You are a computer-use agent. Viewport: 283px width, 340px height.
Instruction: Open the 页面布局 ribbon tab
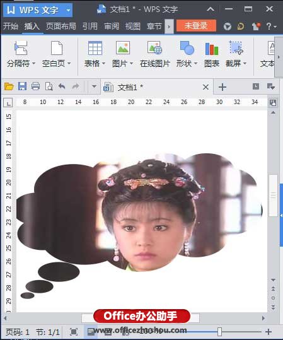tap(61, 26)
